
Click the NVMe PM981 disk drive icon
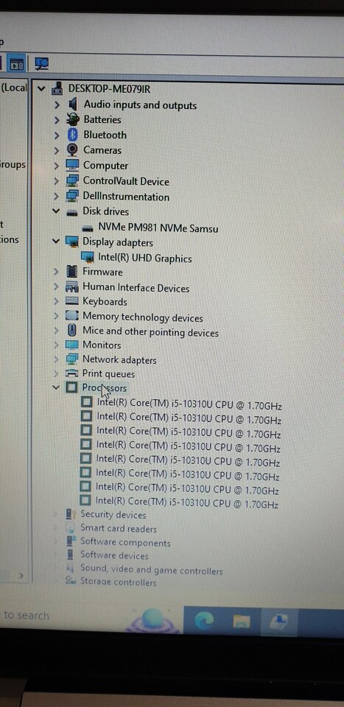pos(88,228)
